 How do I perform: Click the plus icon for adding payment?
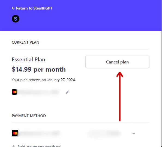point(13,146)
